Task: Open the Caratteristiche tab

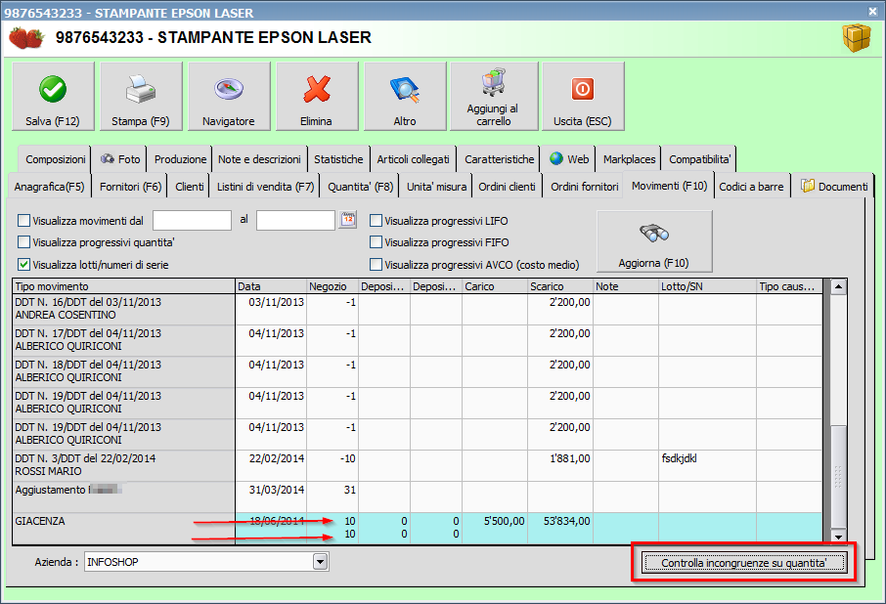Action: tap(499, 159)
